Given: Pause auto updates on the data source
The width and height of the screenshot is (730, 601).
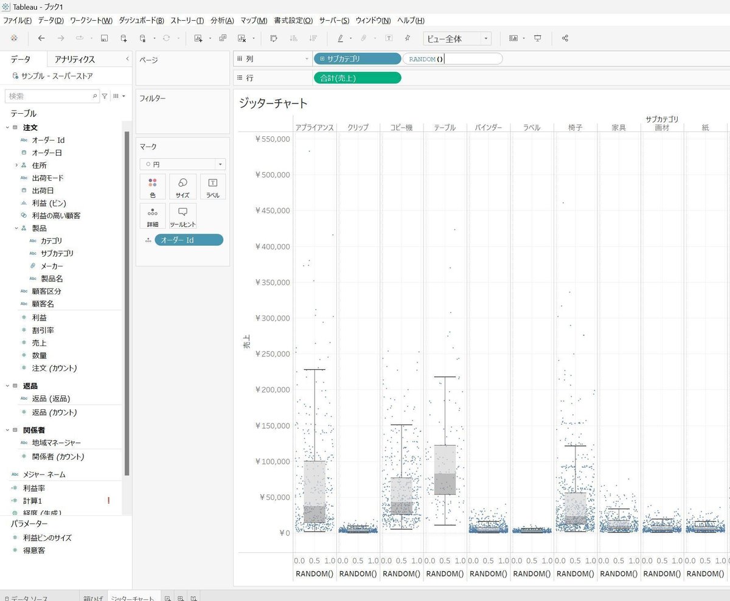Looking at the screenshot, I should [143, 38].
